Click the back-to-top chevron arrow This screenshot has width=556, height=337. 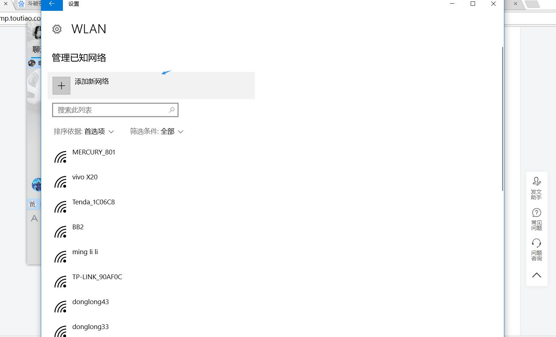click(x=536, y=275)
